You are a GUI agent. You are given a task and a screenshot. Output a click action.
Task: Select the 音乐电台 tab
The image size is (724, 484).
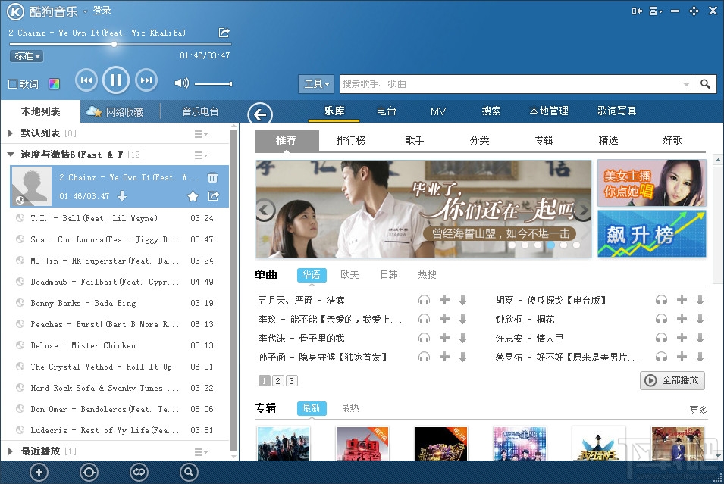(x=200, y=111)
